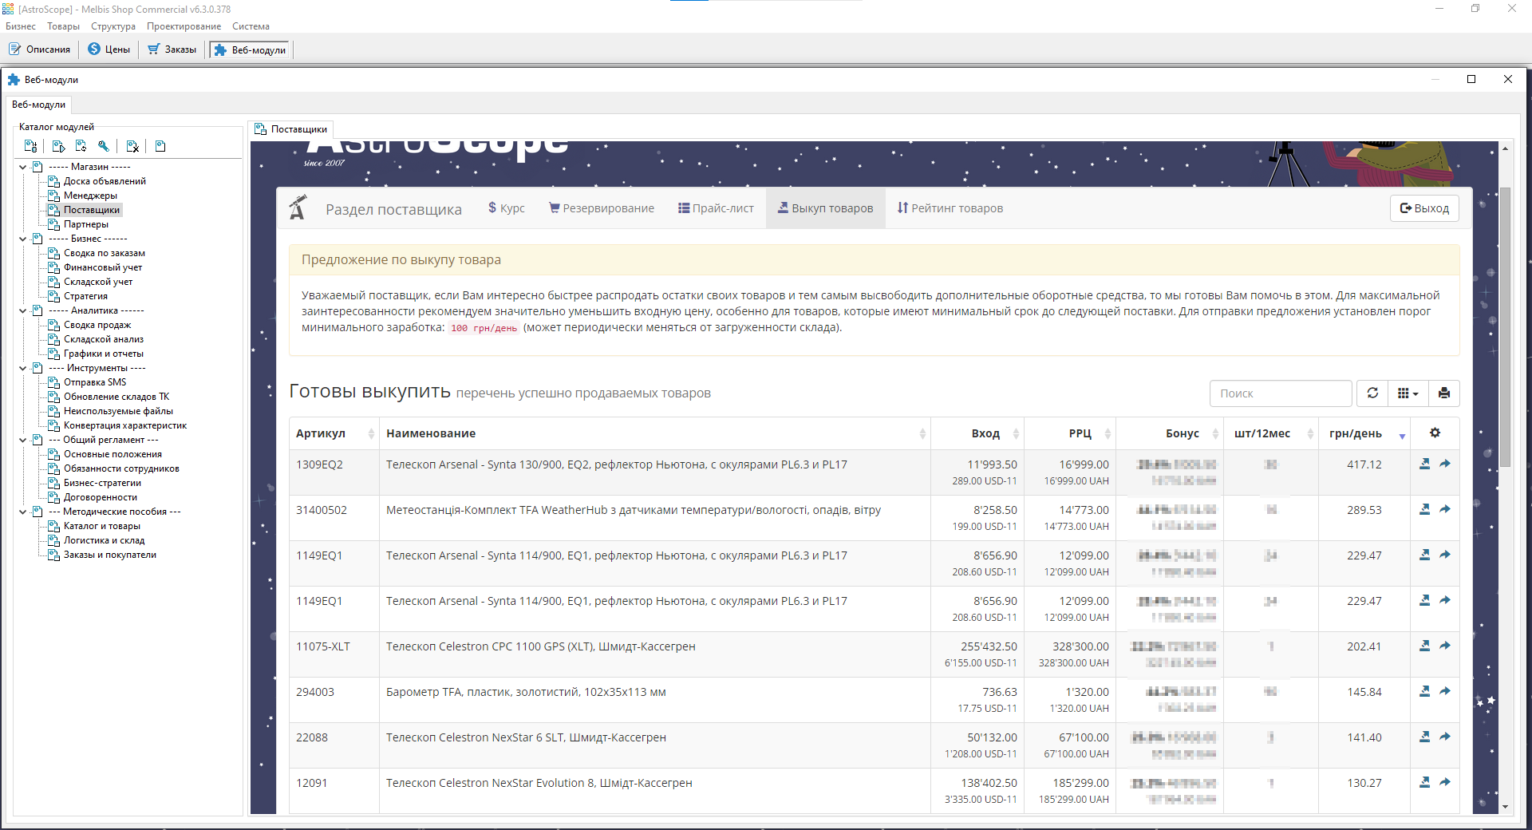Open the Бизнес menu

[x=21, y=26]
